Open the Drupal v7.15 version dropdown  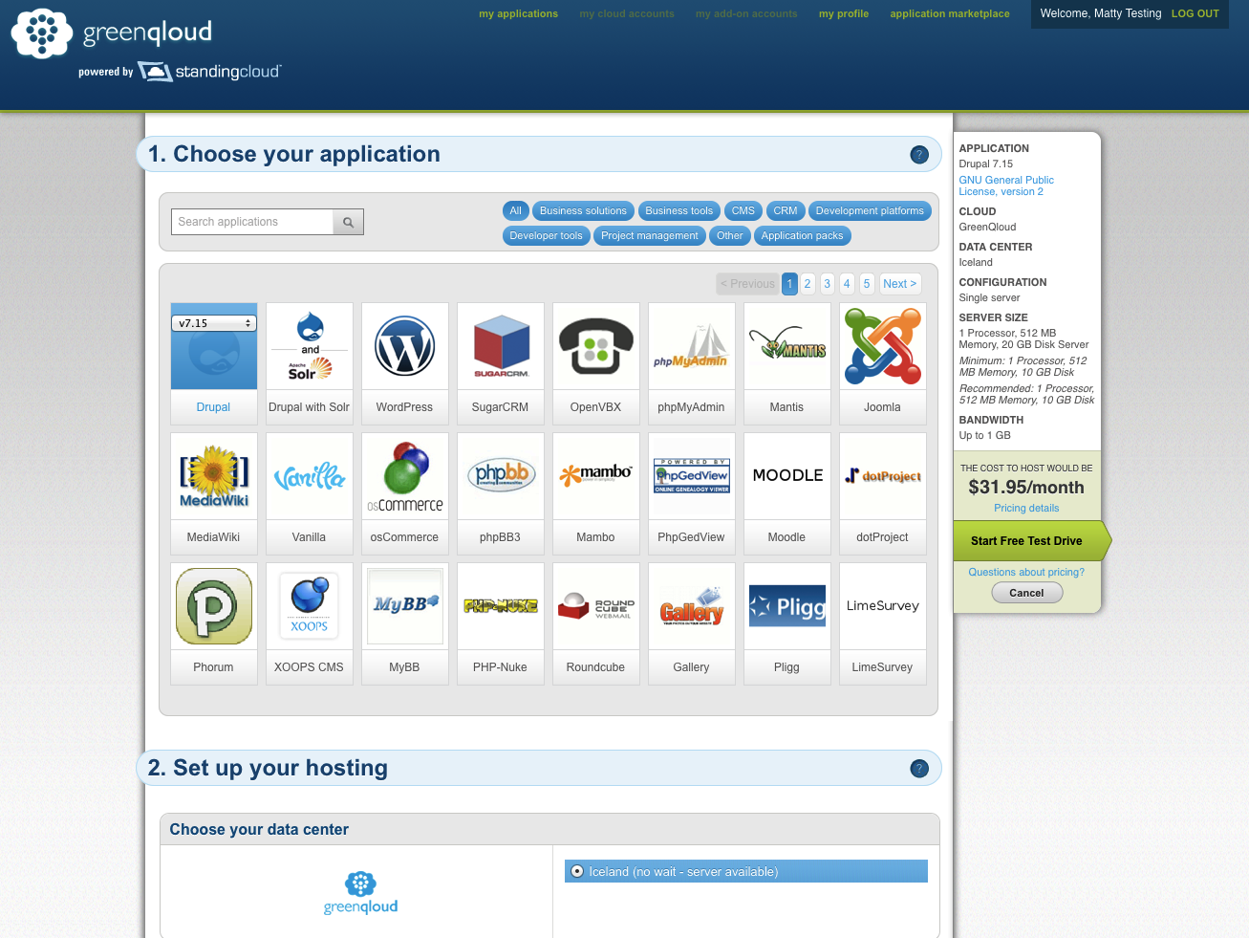point(214,323)
